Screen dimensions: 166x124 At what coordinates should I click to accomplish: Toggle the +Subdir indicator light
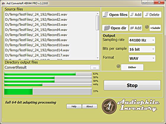point(147,27)
